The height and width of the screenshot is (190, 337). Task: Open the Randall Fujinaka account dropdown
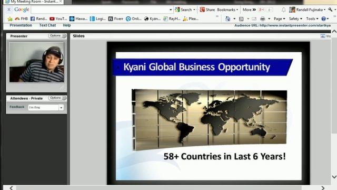pos(308,9)
